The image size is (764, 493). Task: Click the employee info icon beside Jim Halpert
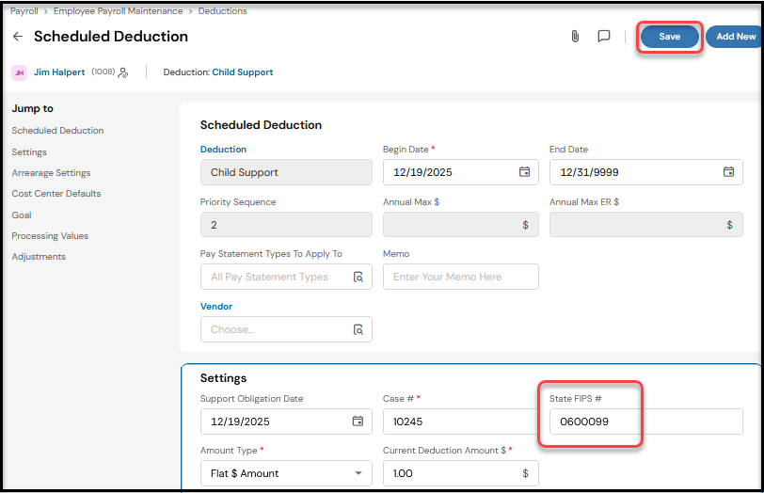click(123, 72)
